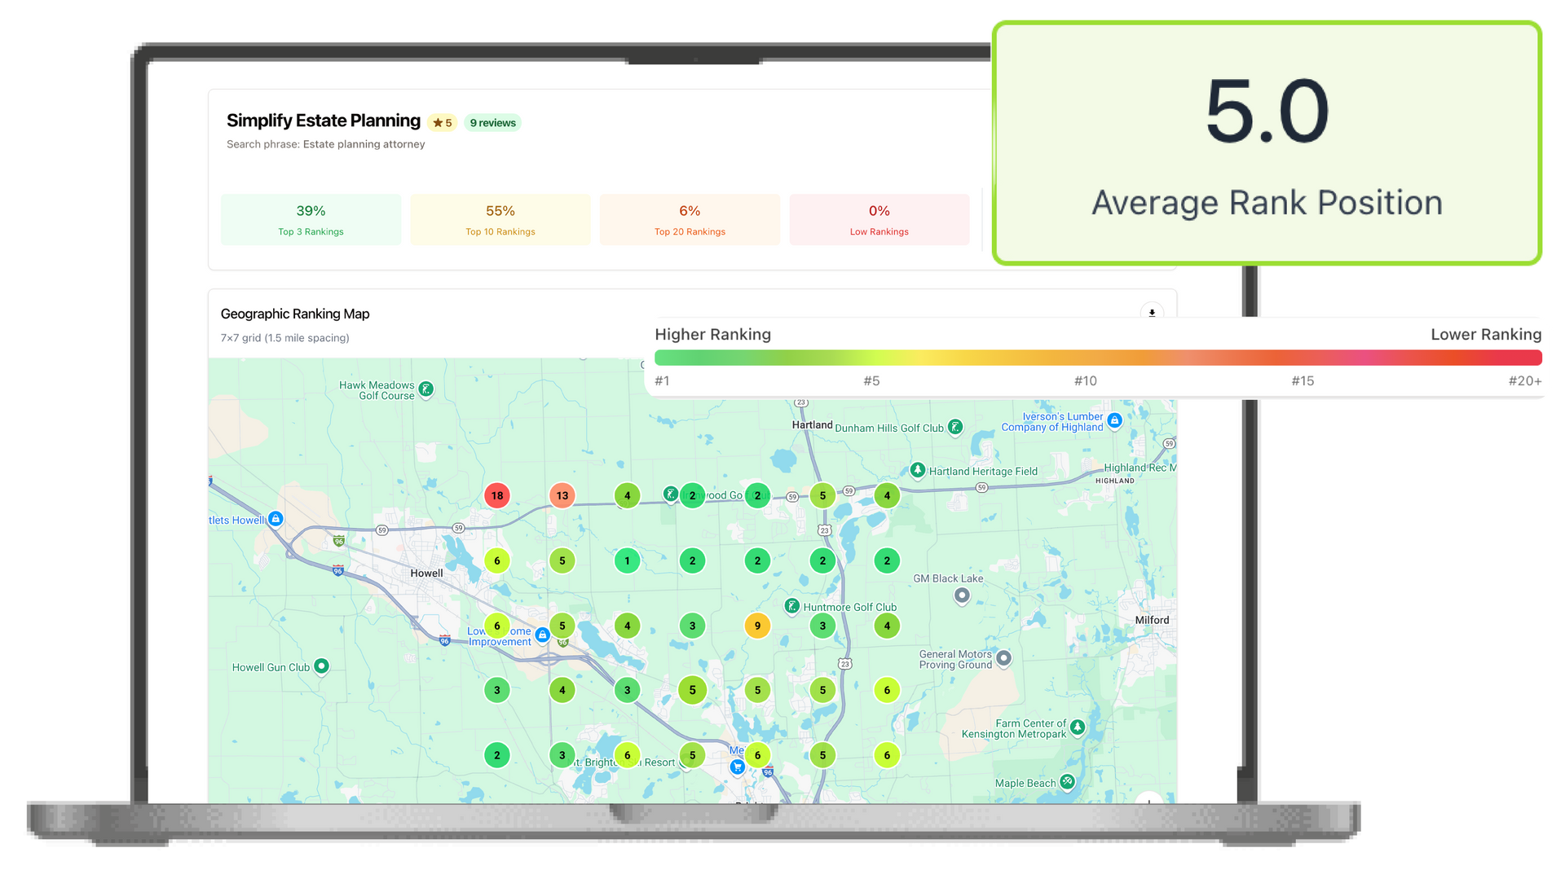Click Farm Center of Kensington Metropark icon

pos(1078,727)
